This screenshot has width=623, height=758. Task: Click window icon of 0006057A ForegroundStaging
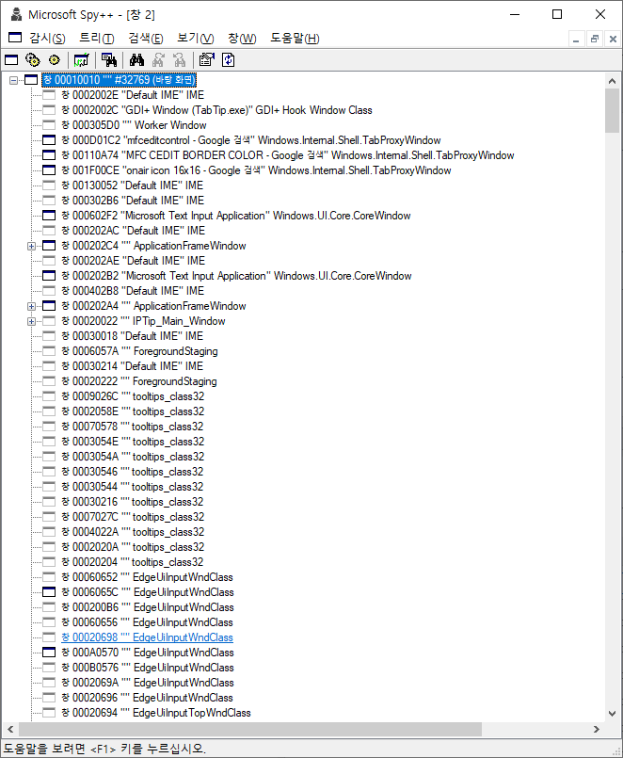click(49, 351)
